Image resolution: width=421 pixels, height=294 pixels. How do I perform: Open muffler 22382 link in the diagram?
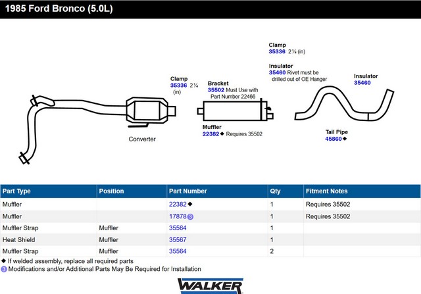tap(210, 134)
